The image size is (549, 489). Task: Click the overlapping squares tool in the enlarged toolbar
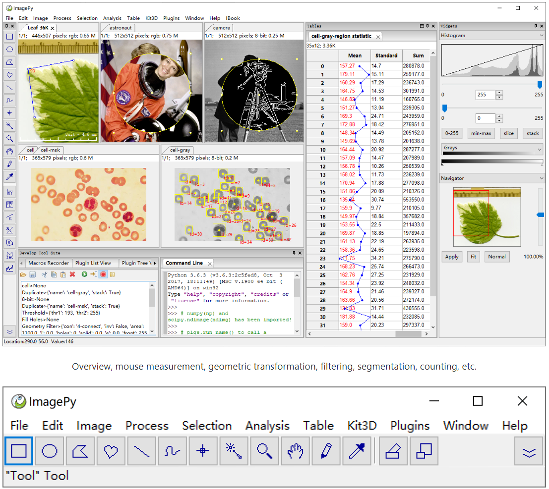point(424,451)
